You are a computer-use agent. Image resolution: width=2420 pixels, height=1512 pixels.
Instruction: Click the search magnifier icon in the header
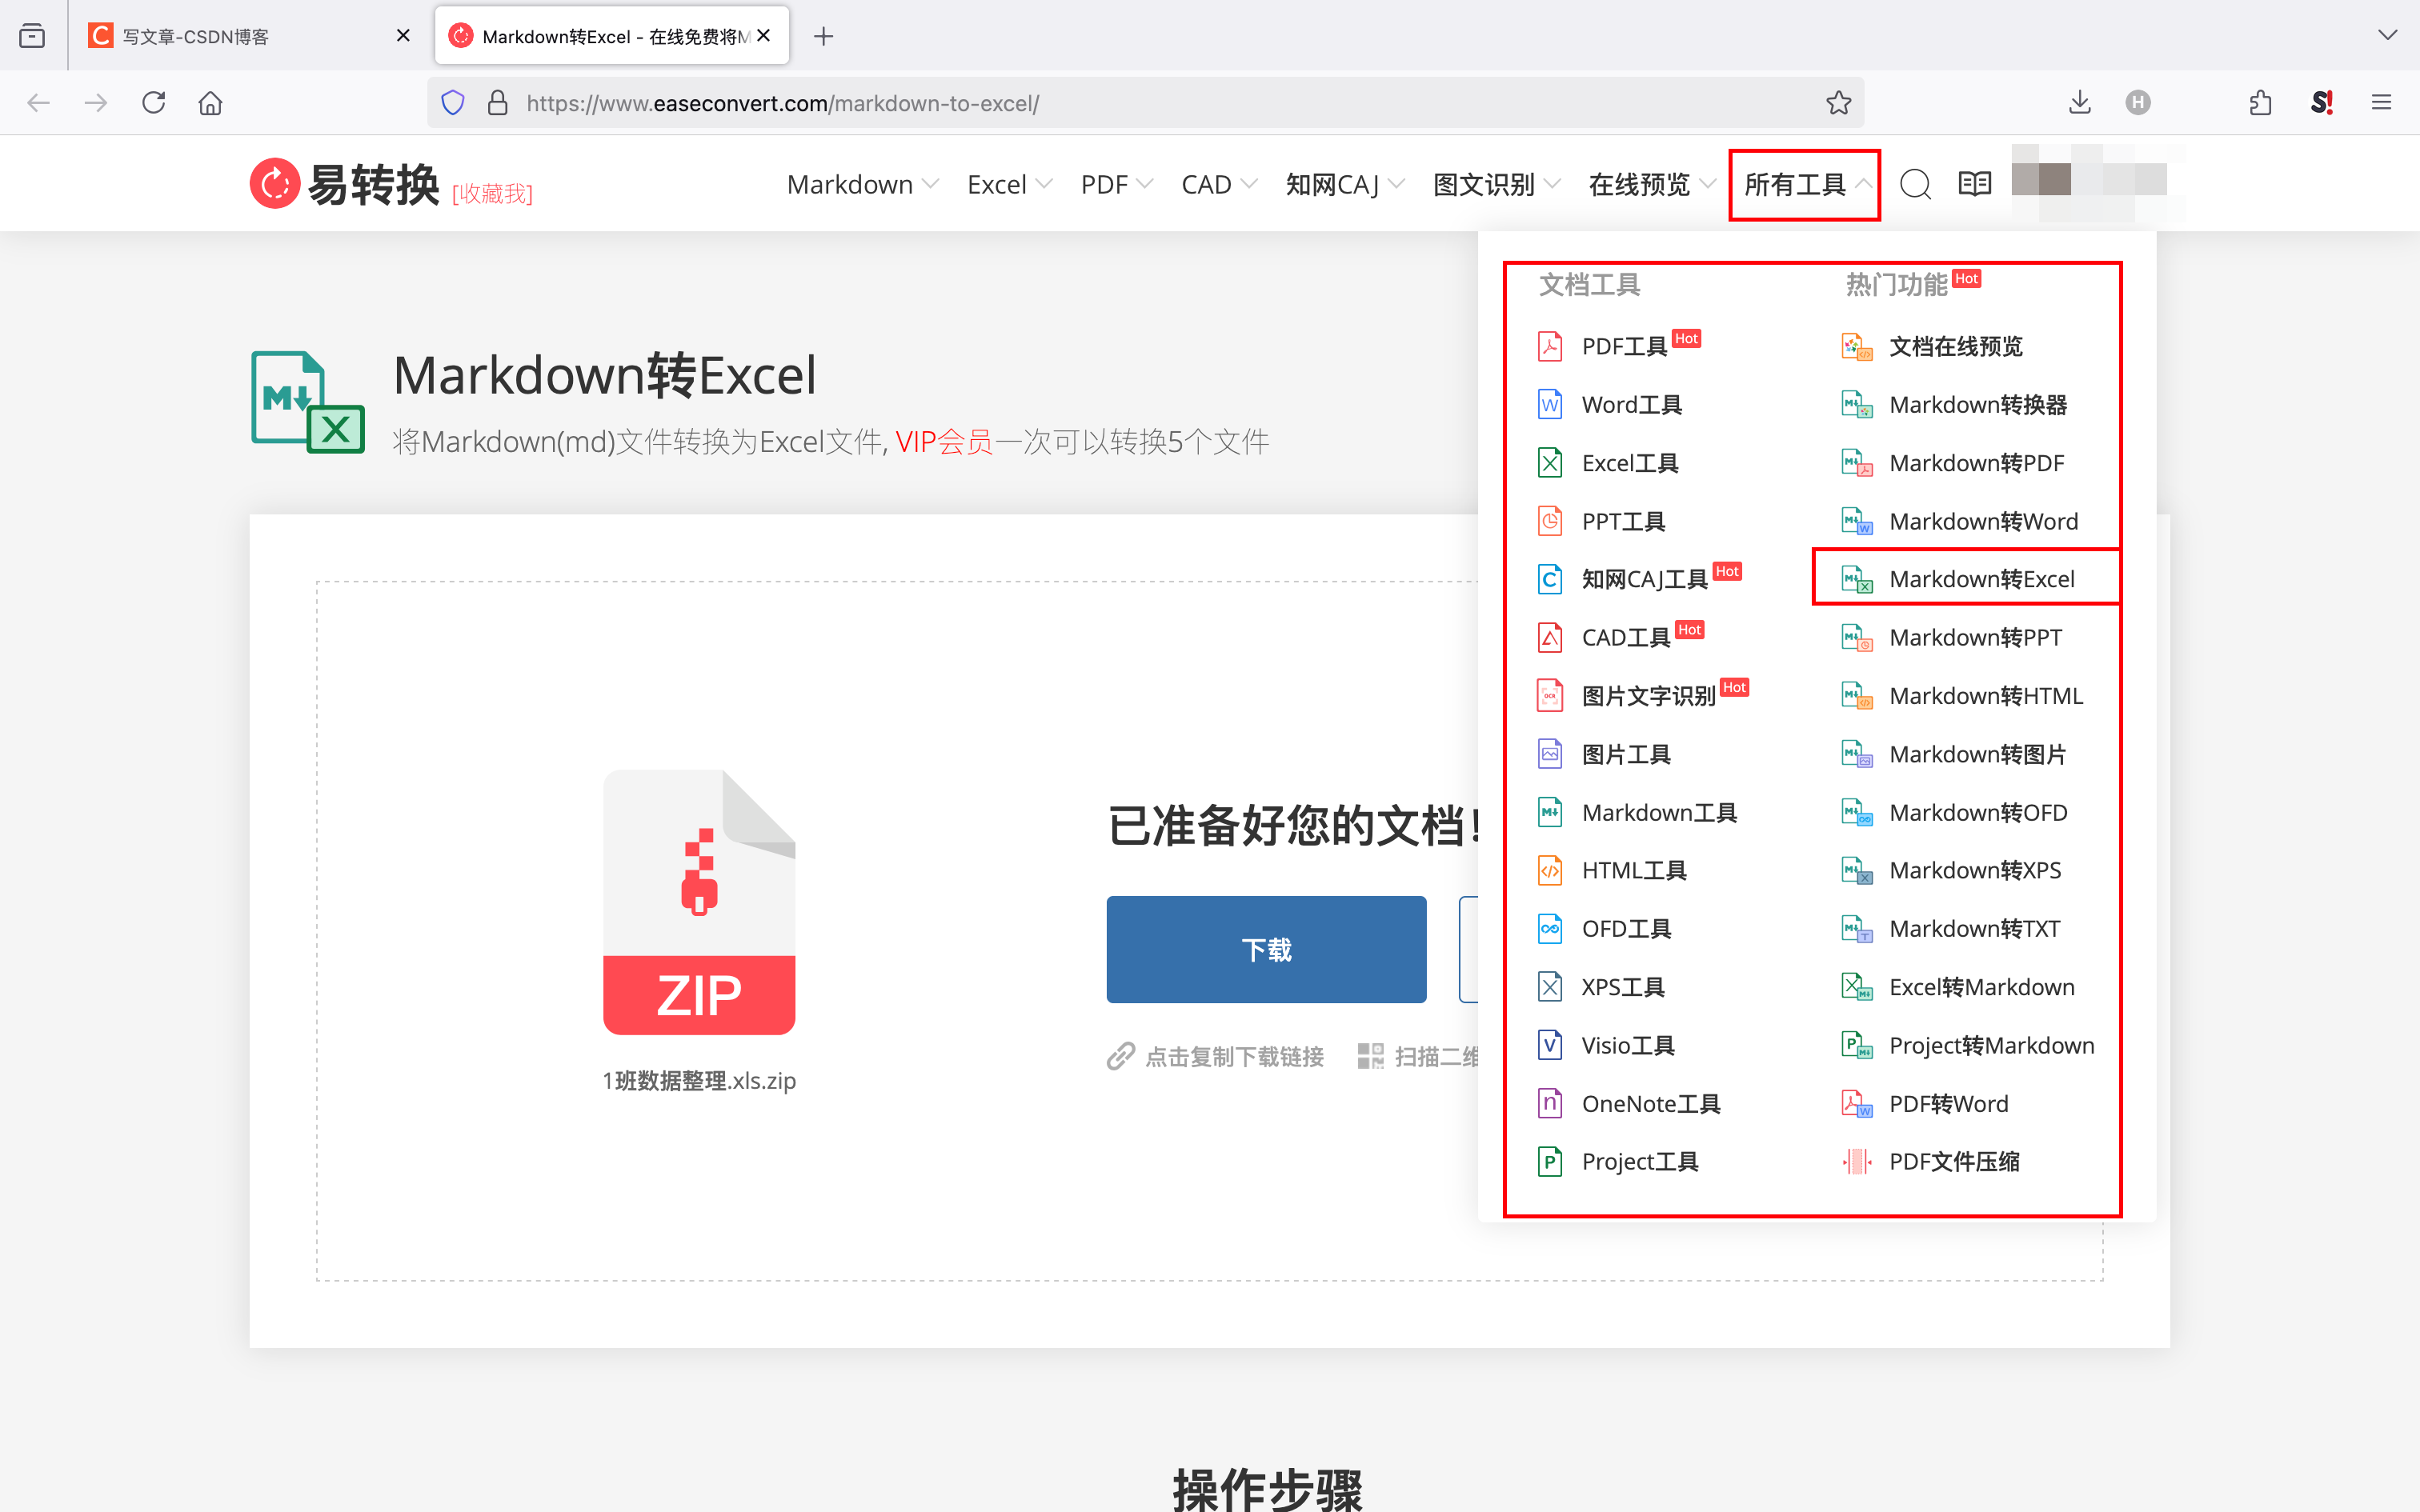1914,184
